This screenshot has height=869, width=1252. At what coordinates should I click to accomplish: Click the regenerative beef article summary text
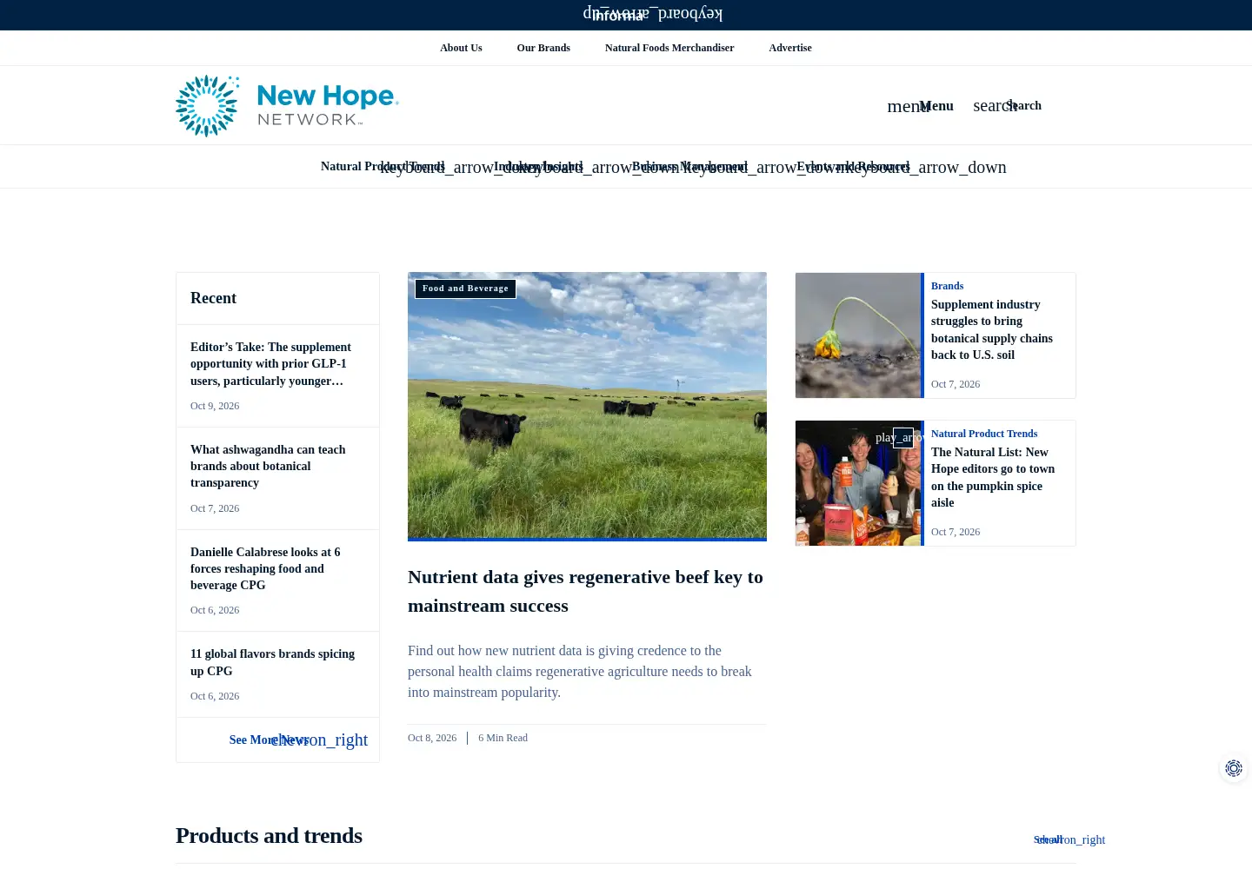click(x=580, y=672)
